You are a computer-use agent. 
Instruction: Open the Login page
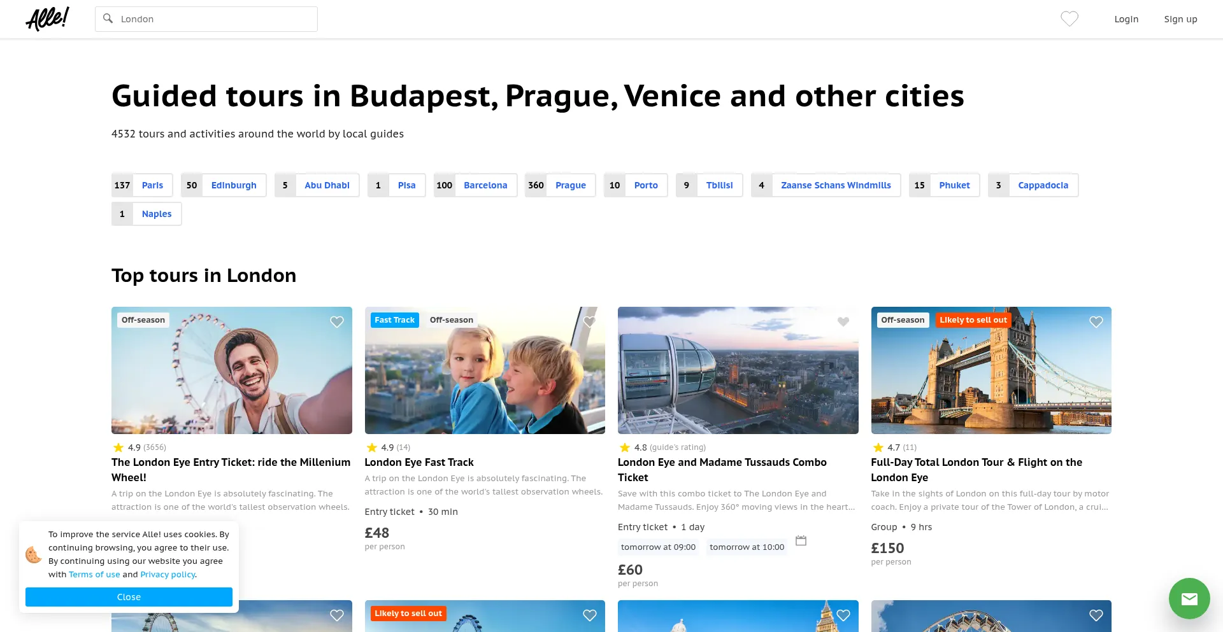(x=1126, y=19)
